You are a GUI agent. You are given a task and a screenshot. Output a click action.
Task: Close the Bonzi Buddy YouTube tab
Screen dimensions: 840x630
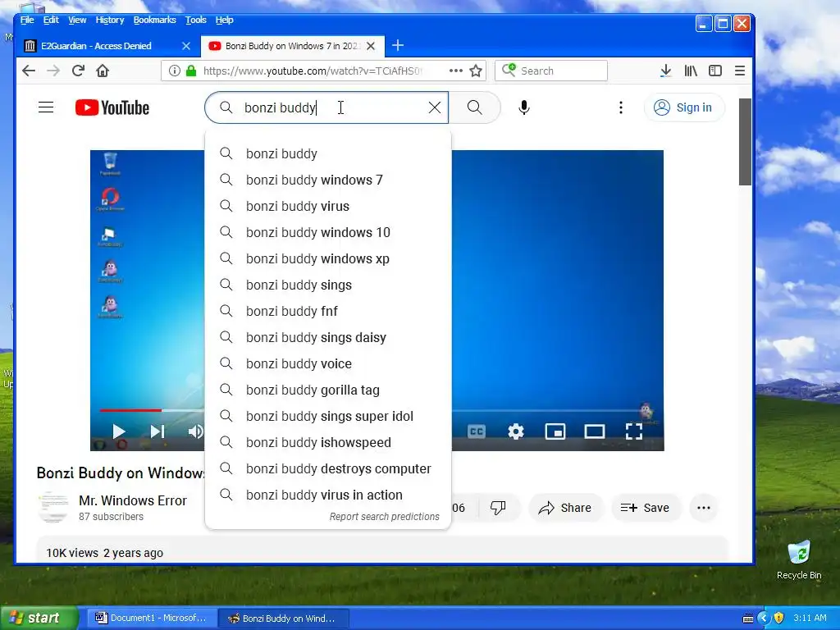(371, 46)
